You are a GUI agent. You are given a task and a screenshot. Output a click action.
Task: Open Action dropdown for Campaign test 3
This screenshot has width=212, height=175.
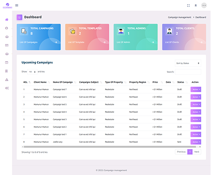[x=196, y=119]
